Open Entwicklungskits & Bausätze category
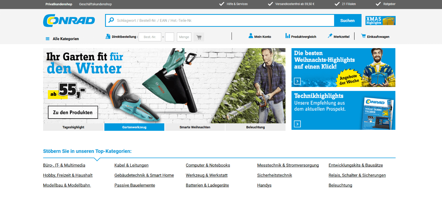 tap(356, 165)
